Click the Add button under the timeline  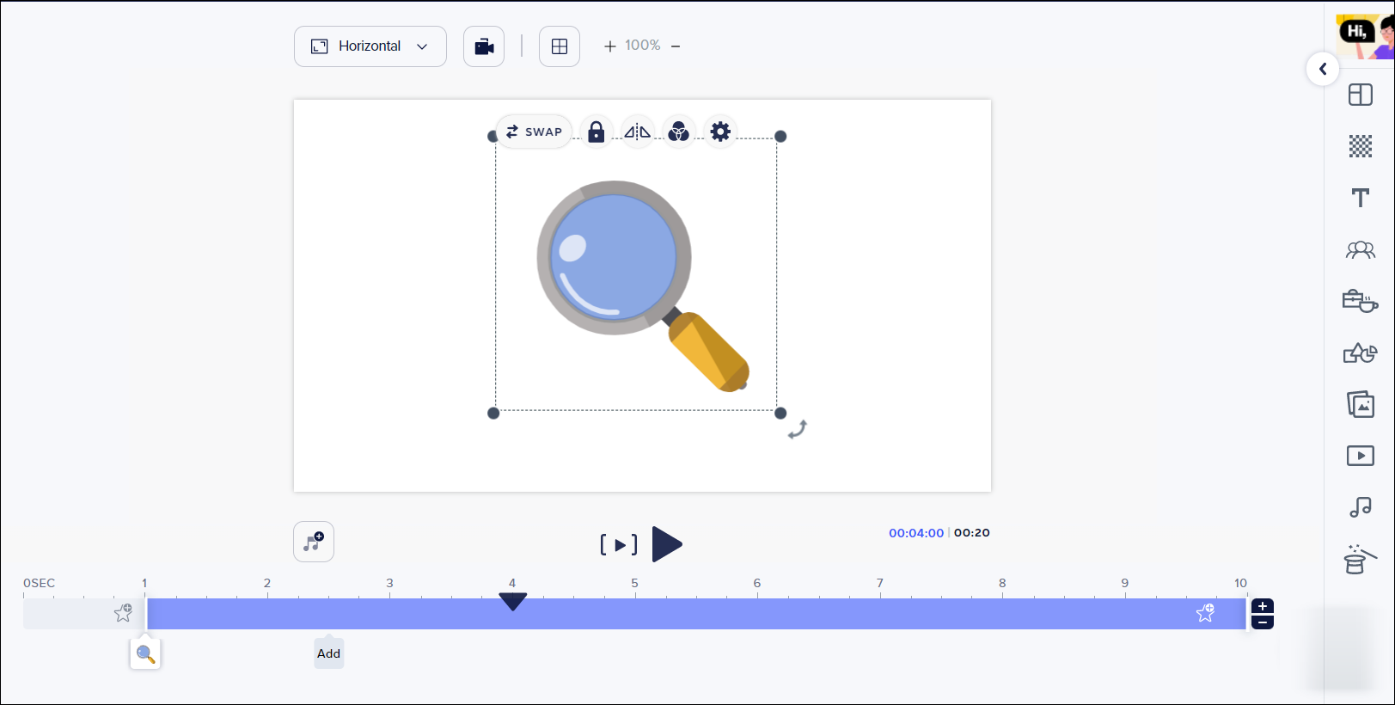tap(328, 653)
